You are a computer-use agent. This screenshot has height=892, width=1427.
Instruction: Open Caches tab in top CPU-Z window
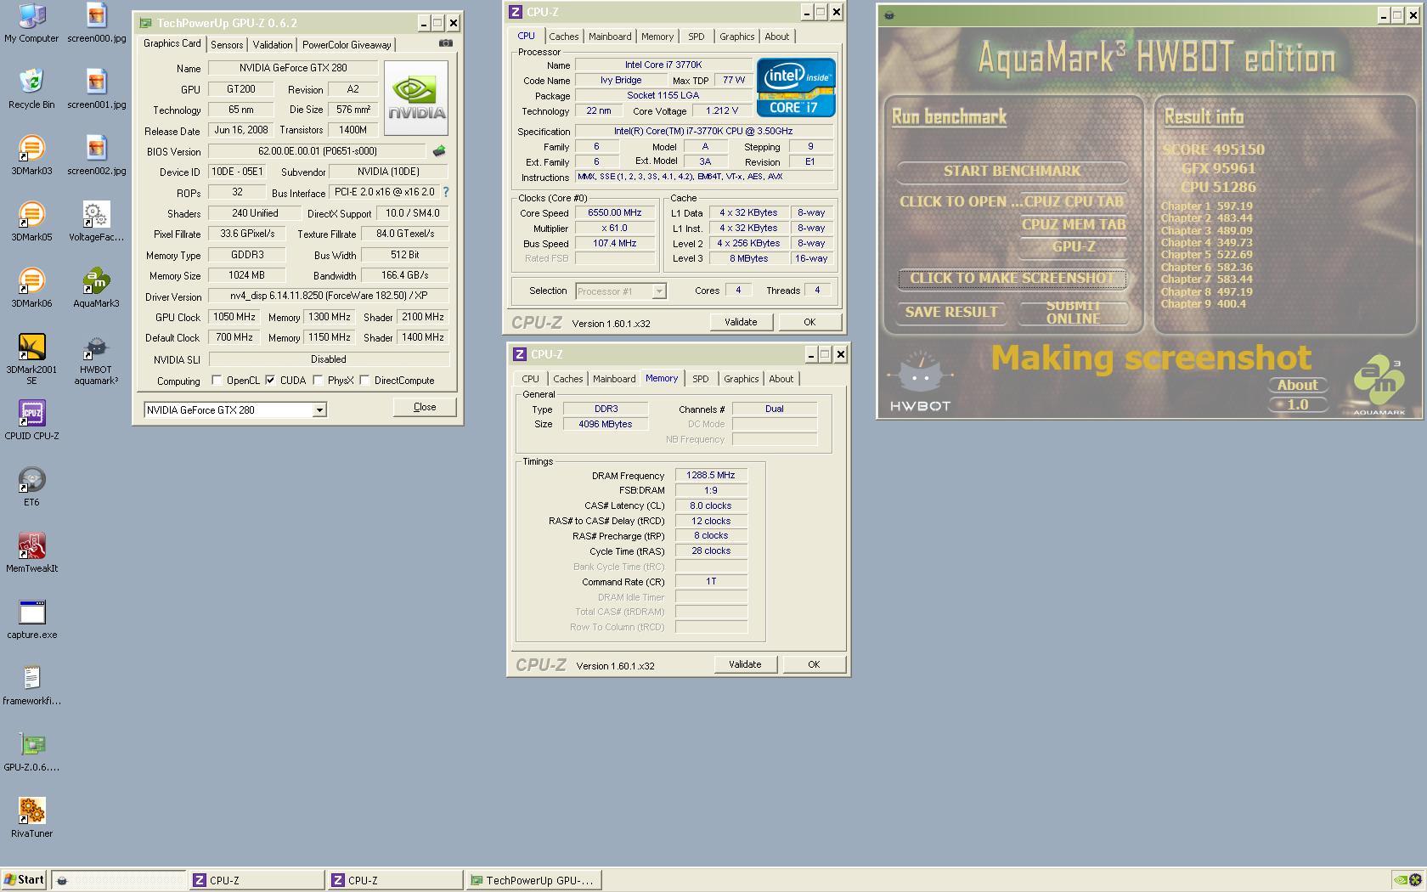point(563,37)
